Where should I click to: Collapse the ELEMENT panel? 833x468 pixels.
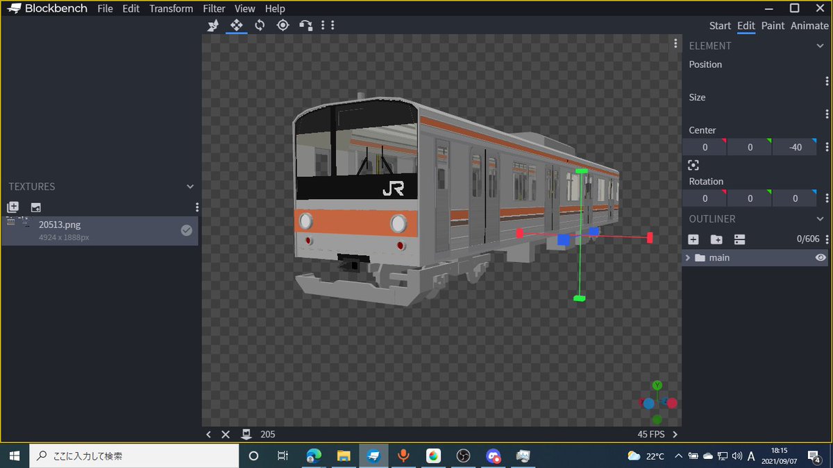820,46
